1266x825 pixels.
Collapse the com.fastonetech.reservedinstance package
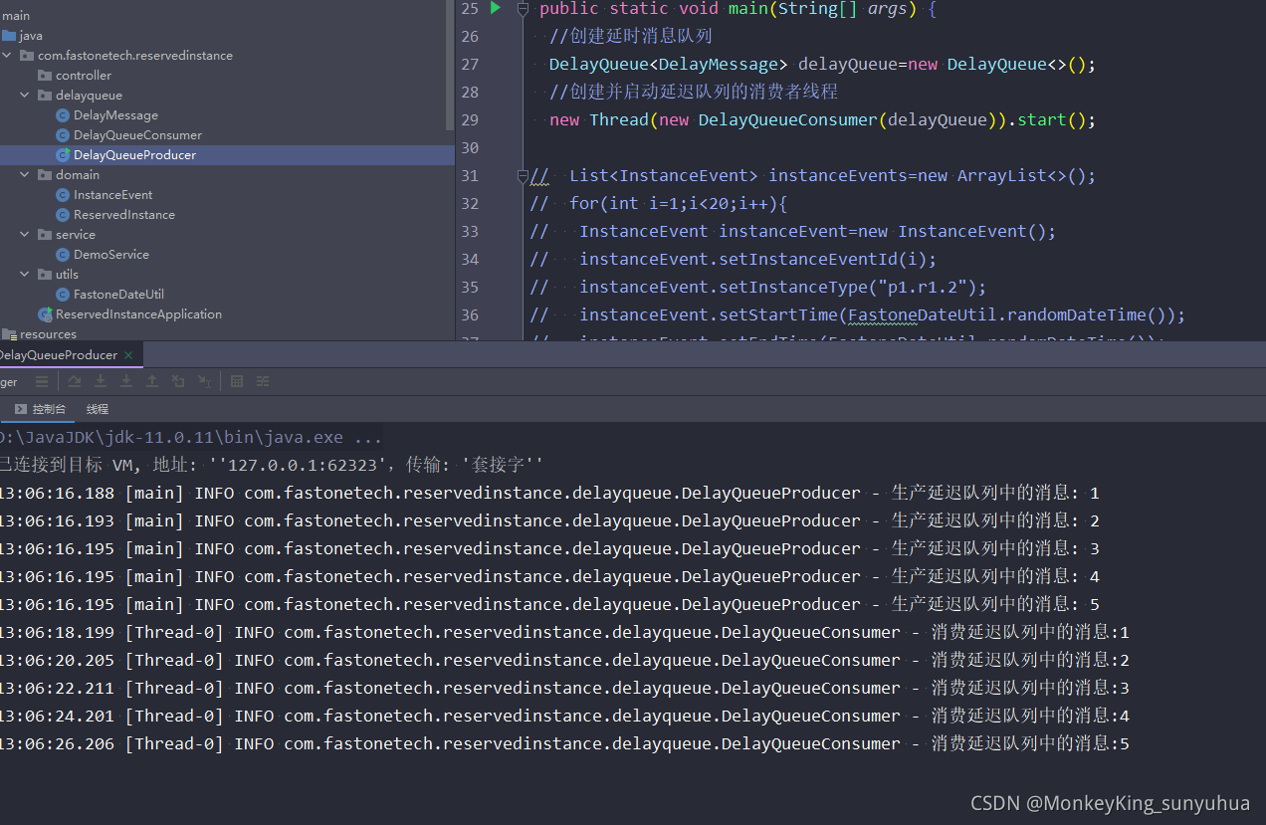7,56
